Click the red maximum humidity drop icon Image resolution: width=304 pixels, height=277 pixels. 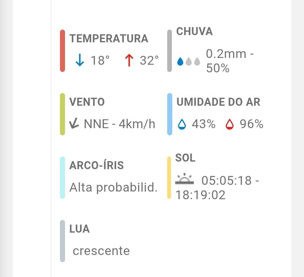[230, 124]
